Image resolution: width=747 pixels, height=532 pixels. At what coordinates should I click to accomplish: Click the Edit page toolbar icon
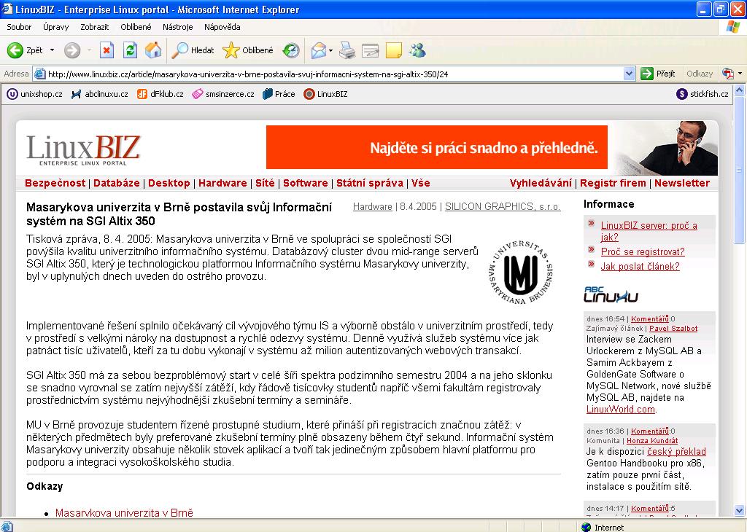[370, 50]
